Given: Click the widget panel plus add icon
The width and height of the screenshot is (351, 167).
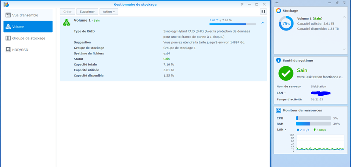Looking at the screenshot, I should click(277, 3).
